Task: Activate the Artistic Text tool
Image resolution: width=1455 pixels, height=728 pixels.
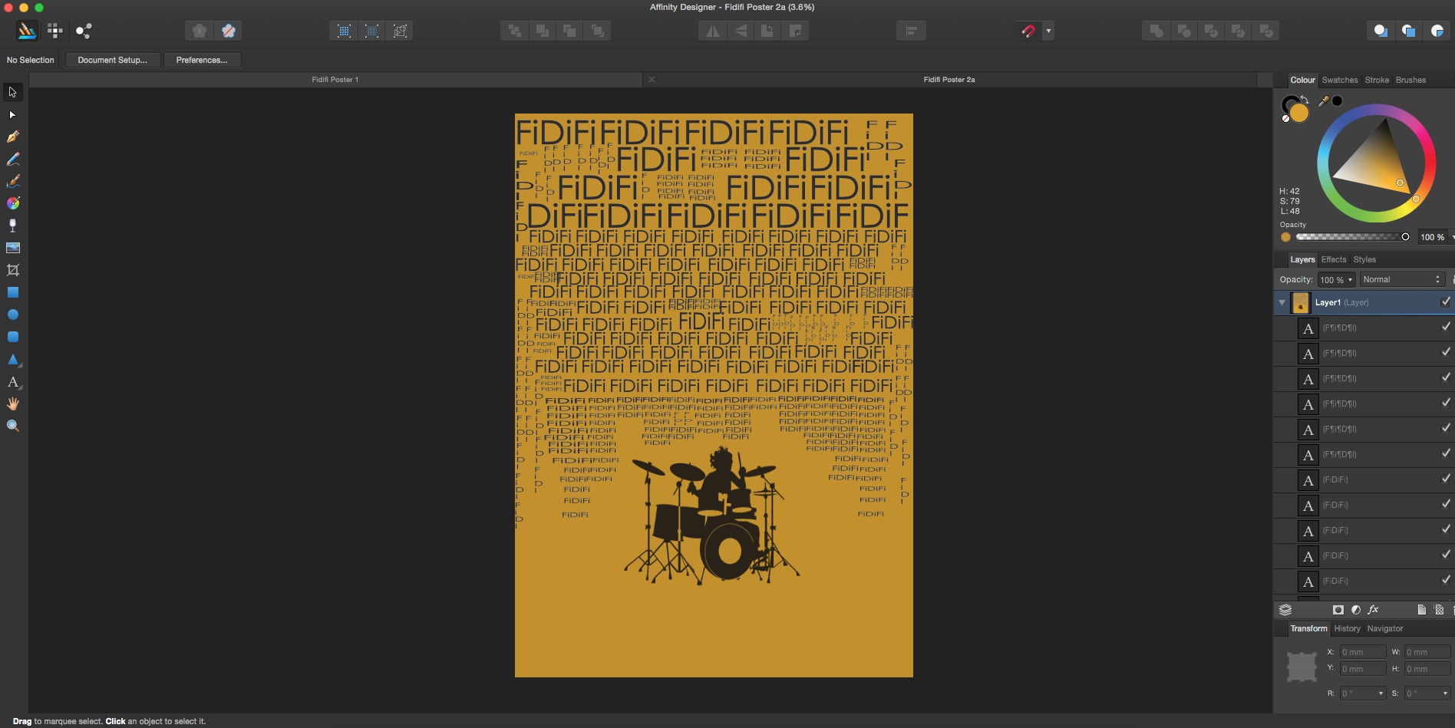Action: pos(13,382)
